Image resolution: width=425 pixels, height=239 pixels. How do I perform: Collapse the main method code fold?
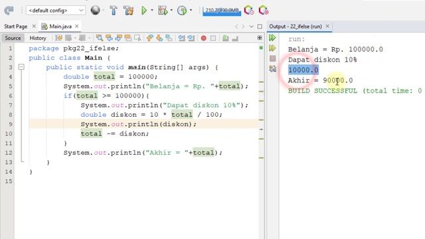point(21,67)
